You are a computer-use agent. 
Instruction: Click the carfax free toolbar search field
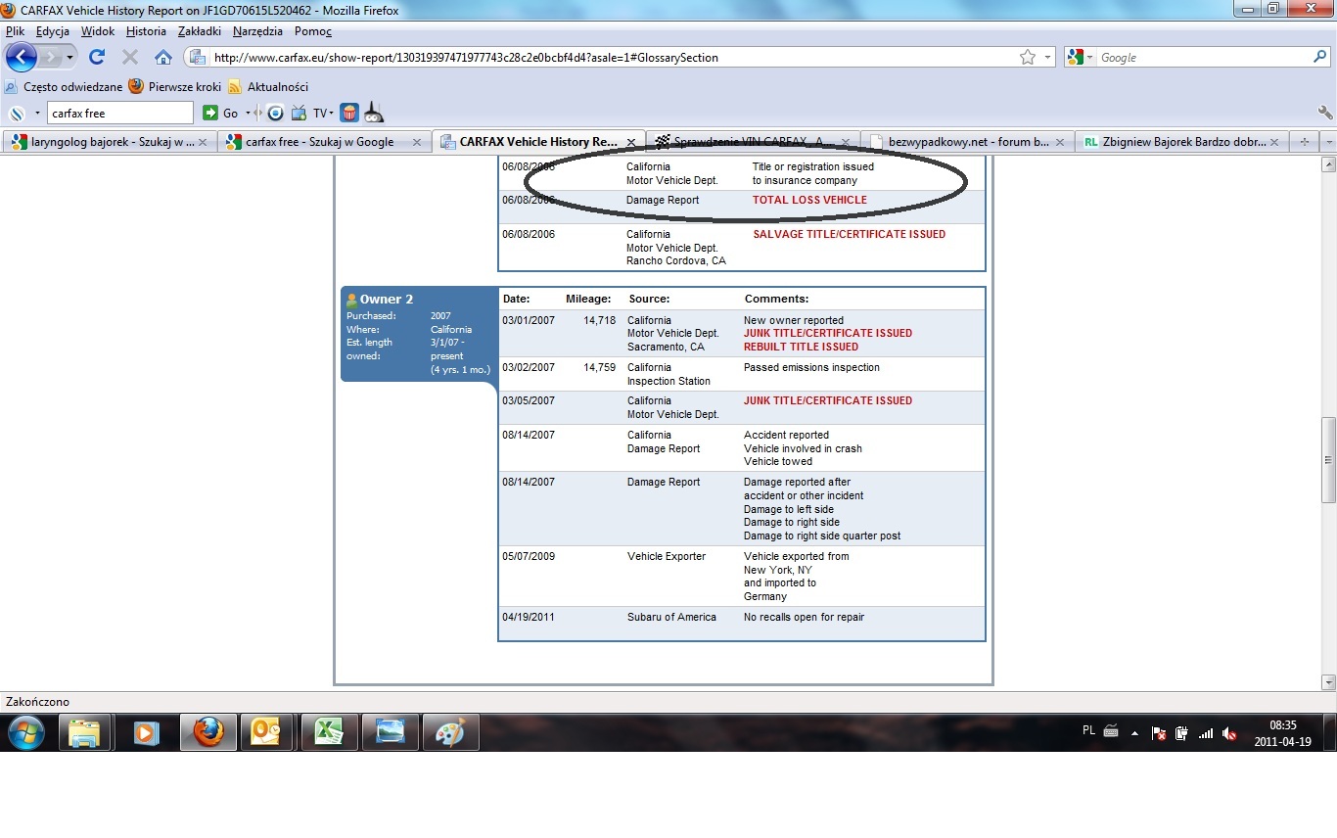[120, 113]
